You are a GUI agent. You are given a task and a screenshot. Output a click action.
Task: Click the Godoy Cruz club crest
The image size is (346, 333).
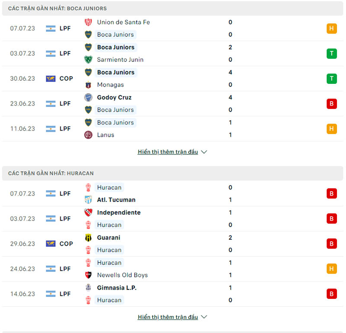click(88, 97)
